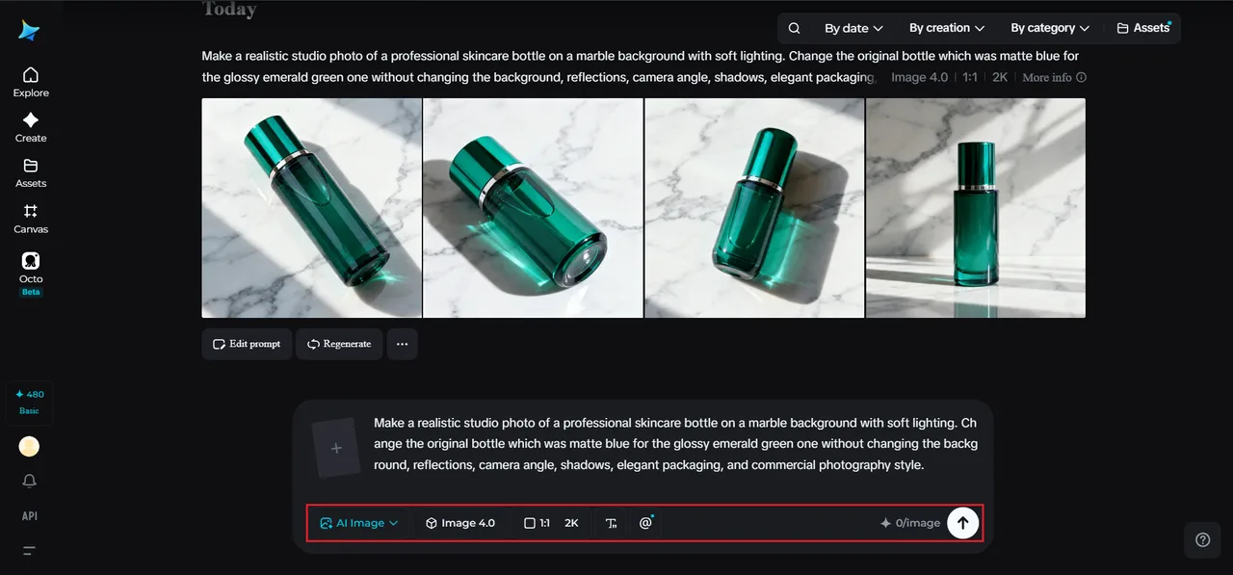Click the Regenerate button
This screenshot has height=575, width=1233.
(339, 344)
